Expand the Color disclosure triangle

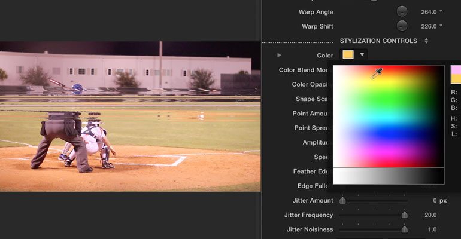(279, 55)
